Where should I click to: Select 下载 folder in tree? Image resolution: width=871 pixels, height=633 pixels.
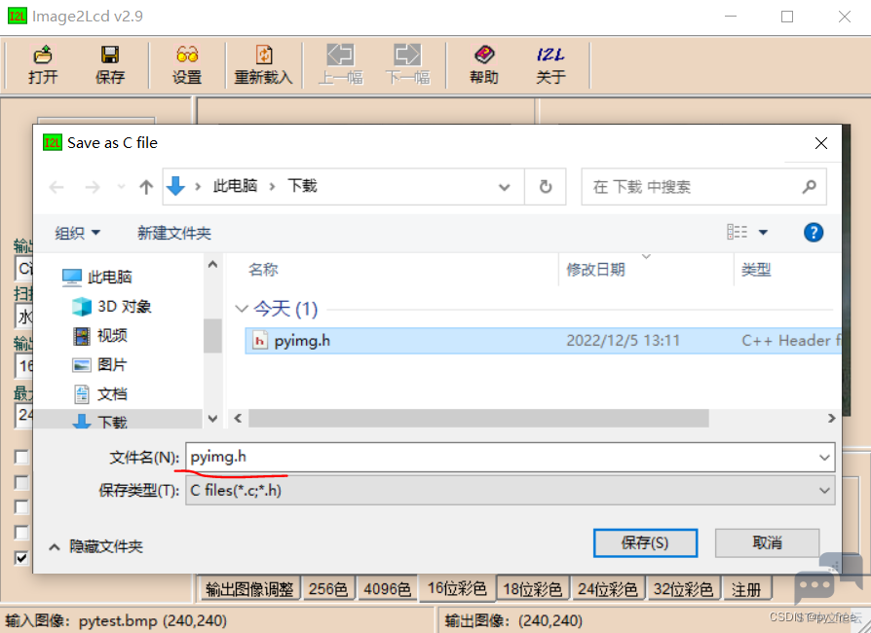click(100, 422)
